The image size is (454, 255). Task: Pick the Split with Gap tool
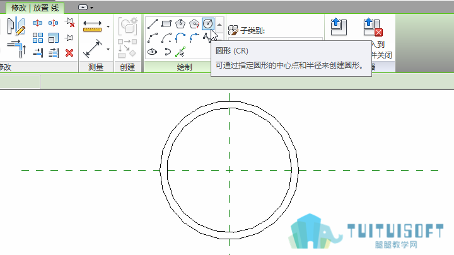[53, 23]
